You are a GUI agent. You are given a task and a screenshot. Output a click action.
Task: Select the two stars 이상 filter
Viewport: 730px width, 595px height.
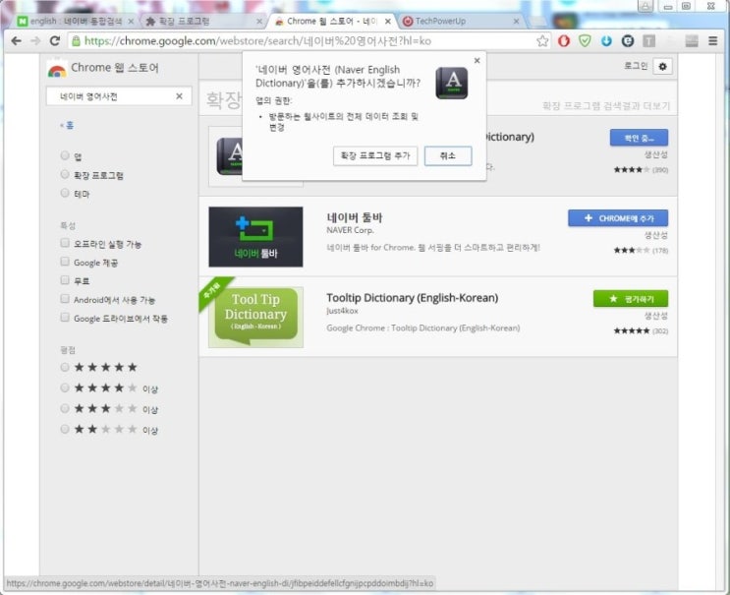coord(65,429)
